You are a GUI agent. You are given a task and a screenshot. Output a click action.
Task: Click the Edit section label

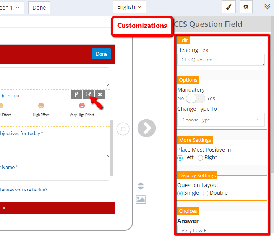tap(183, 40)
